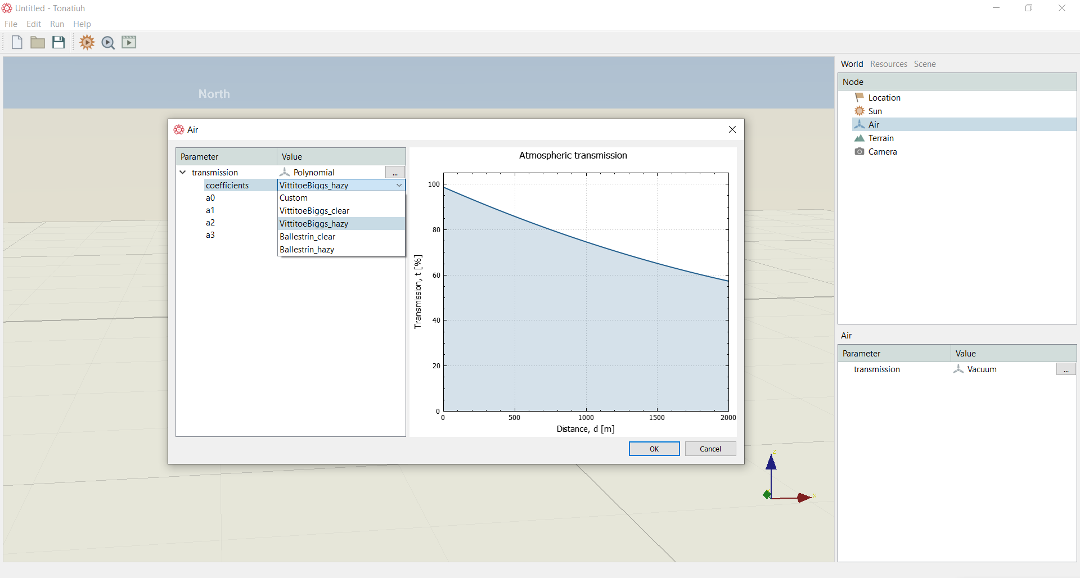Click the Distance, d [m] axis label
The height and width of the screenshot is (578, 1080).
point(586,428)
